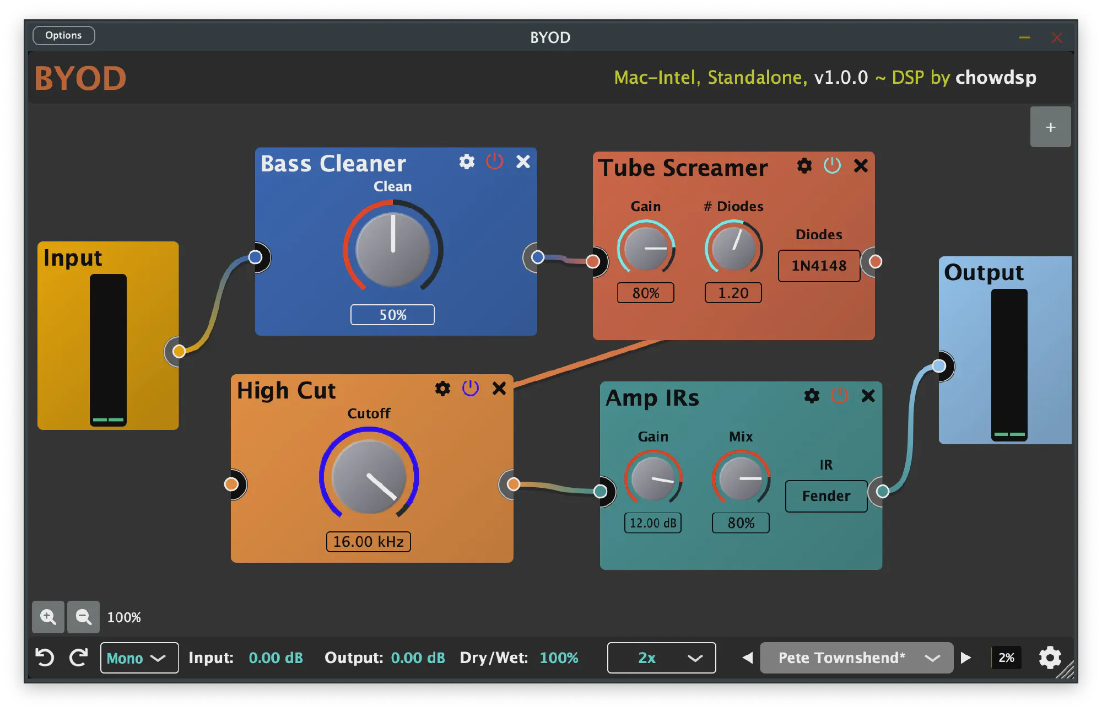Click the Fender IR selector button

pyautogui.click(x=826, y=496)
